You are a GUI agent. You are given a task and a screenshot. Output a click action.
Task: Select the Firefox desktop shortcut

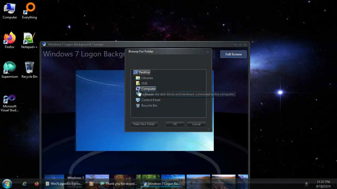coord(10,40)
